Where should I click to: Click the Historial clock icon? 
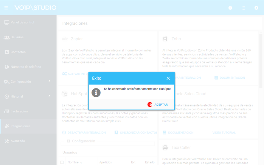[7, 96]
